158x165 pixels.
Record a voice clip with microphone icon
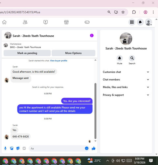(x=5, y=148)
